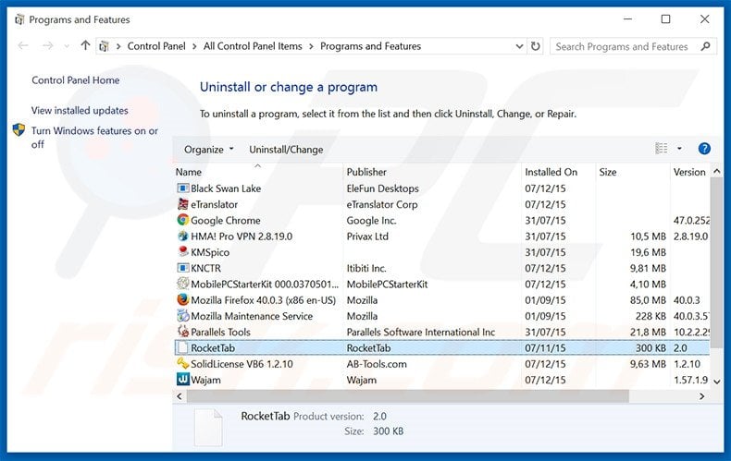Click the MobilePCStarterKit icon
This screenshot has height=461, width=731.
pos(183,284)
